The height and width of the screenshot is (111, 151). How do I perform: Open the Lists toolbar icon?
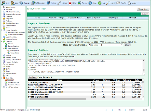pyautogui.click(x=12, y=3)
